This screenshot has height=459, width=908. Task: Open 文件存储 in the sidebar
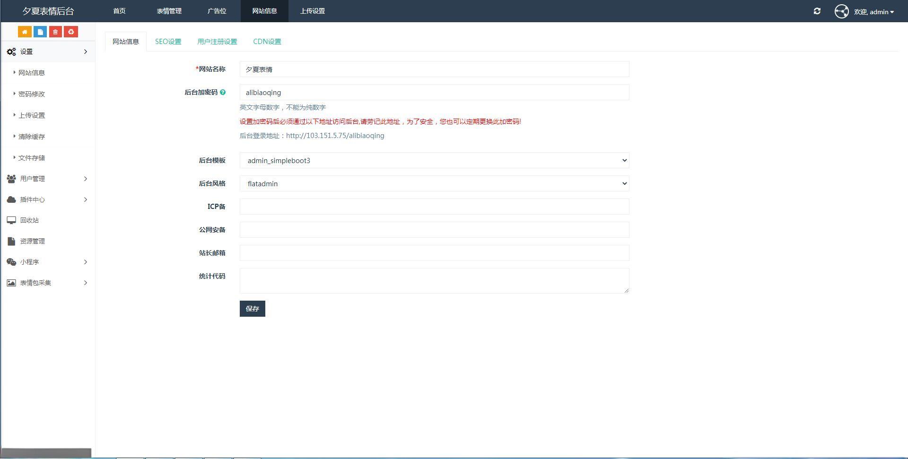tap(32, 158)
